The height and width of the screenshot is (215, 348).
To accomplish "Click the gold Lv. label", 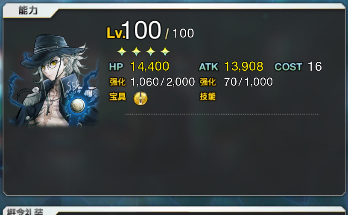I will (x=115, y=33).
